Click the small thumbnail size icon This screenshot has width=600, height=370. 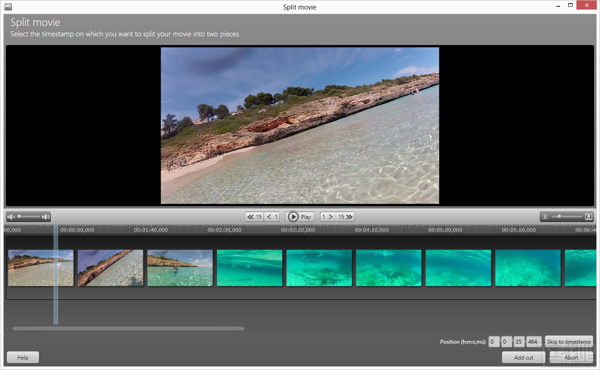pyautogui.click(x=545, y=217)
